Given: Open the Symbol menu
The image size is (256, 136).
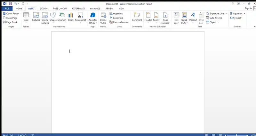Looking at the screenshot, I should coord(236,18).
